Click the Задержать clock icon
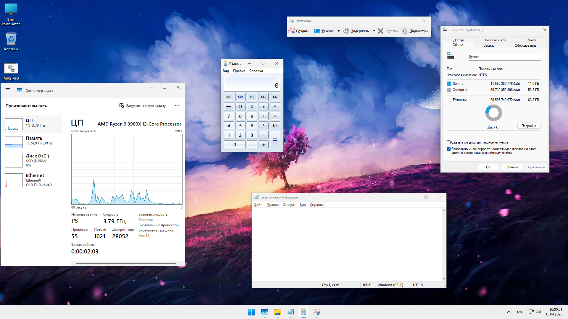 (346, 31)
